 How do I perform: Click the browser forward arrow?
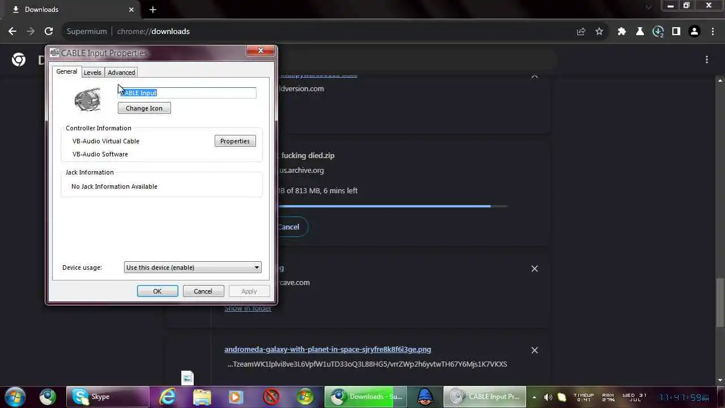pyautogui.click(x=31, y=31)
